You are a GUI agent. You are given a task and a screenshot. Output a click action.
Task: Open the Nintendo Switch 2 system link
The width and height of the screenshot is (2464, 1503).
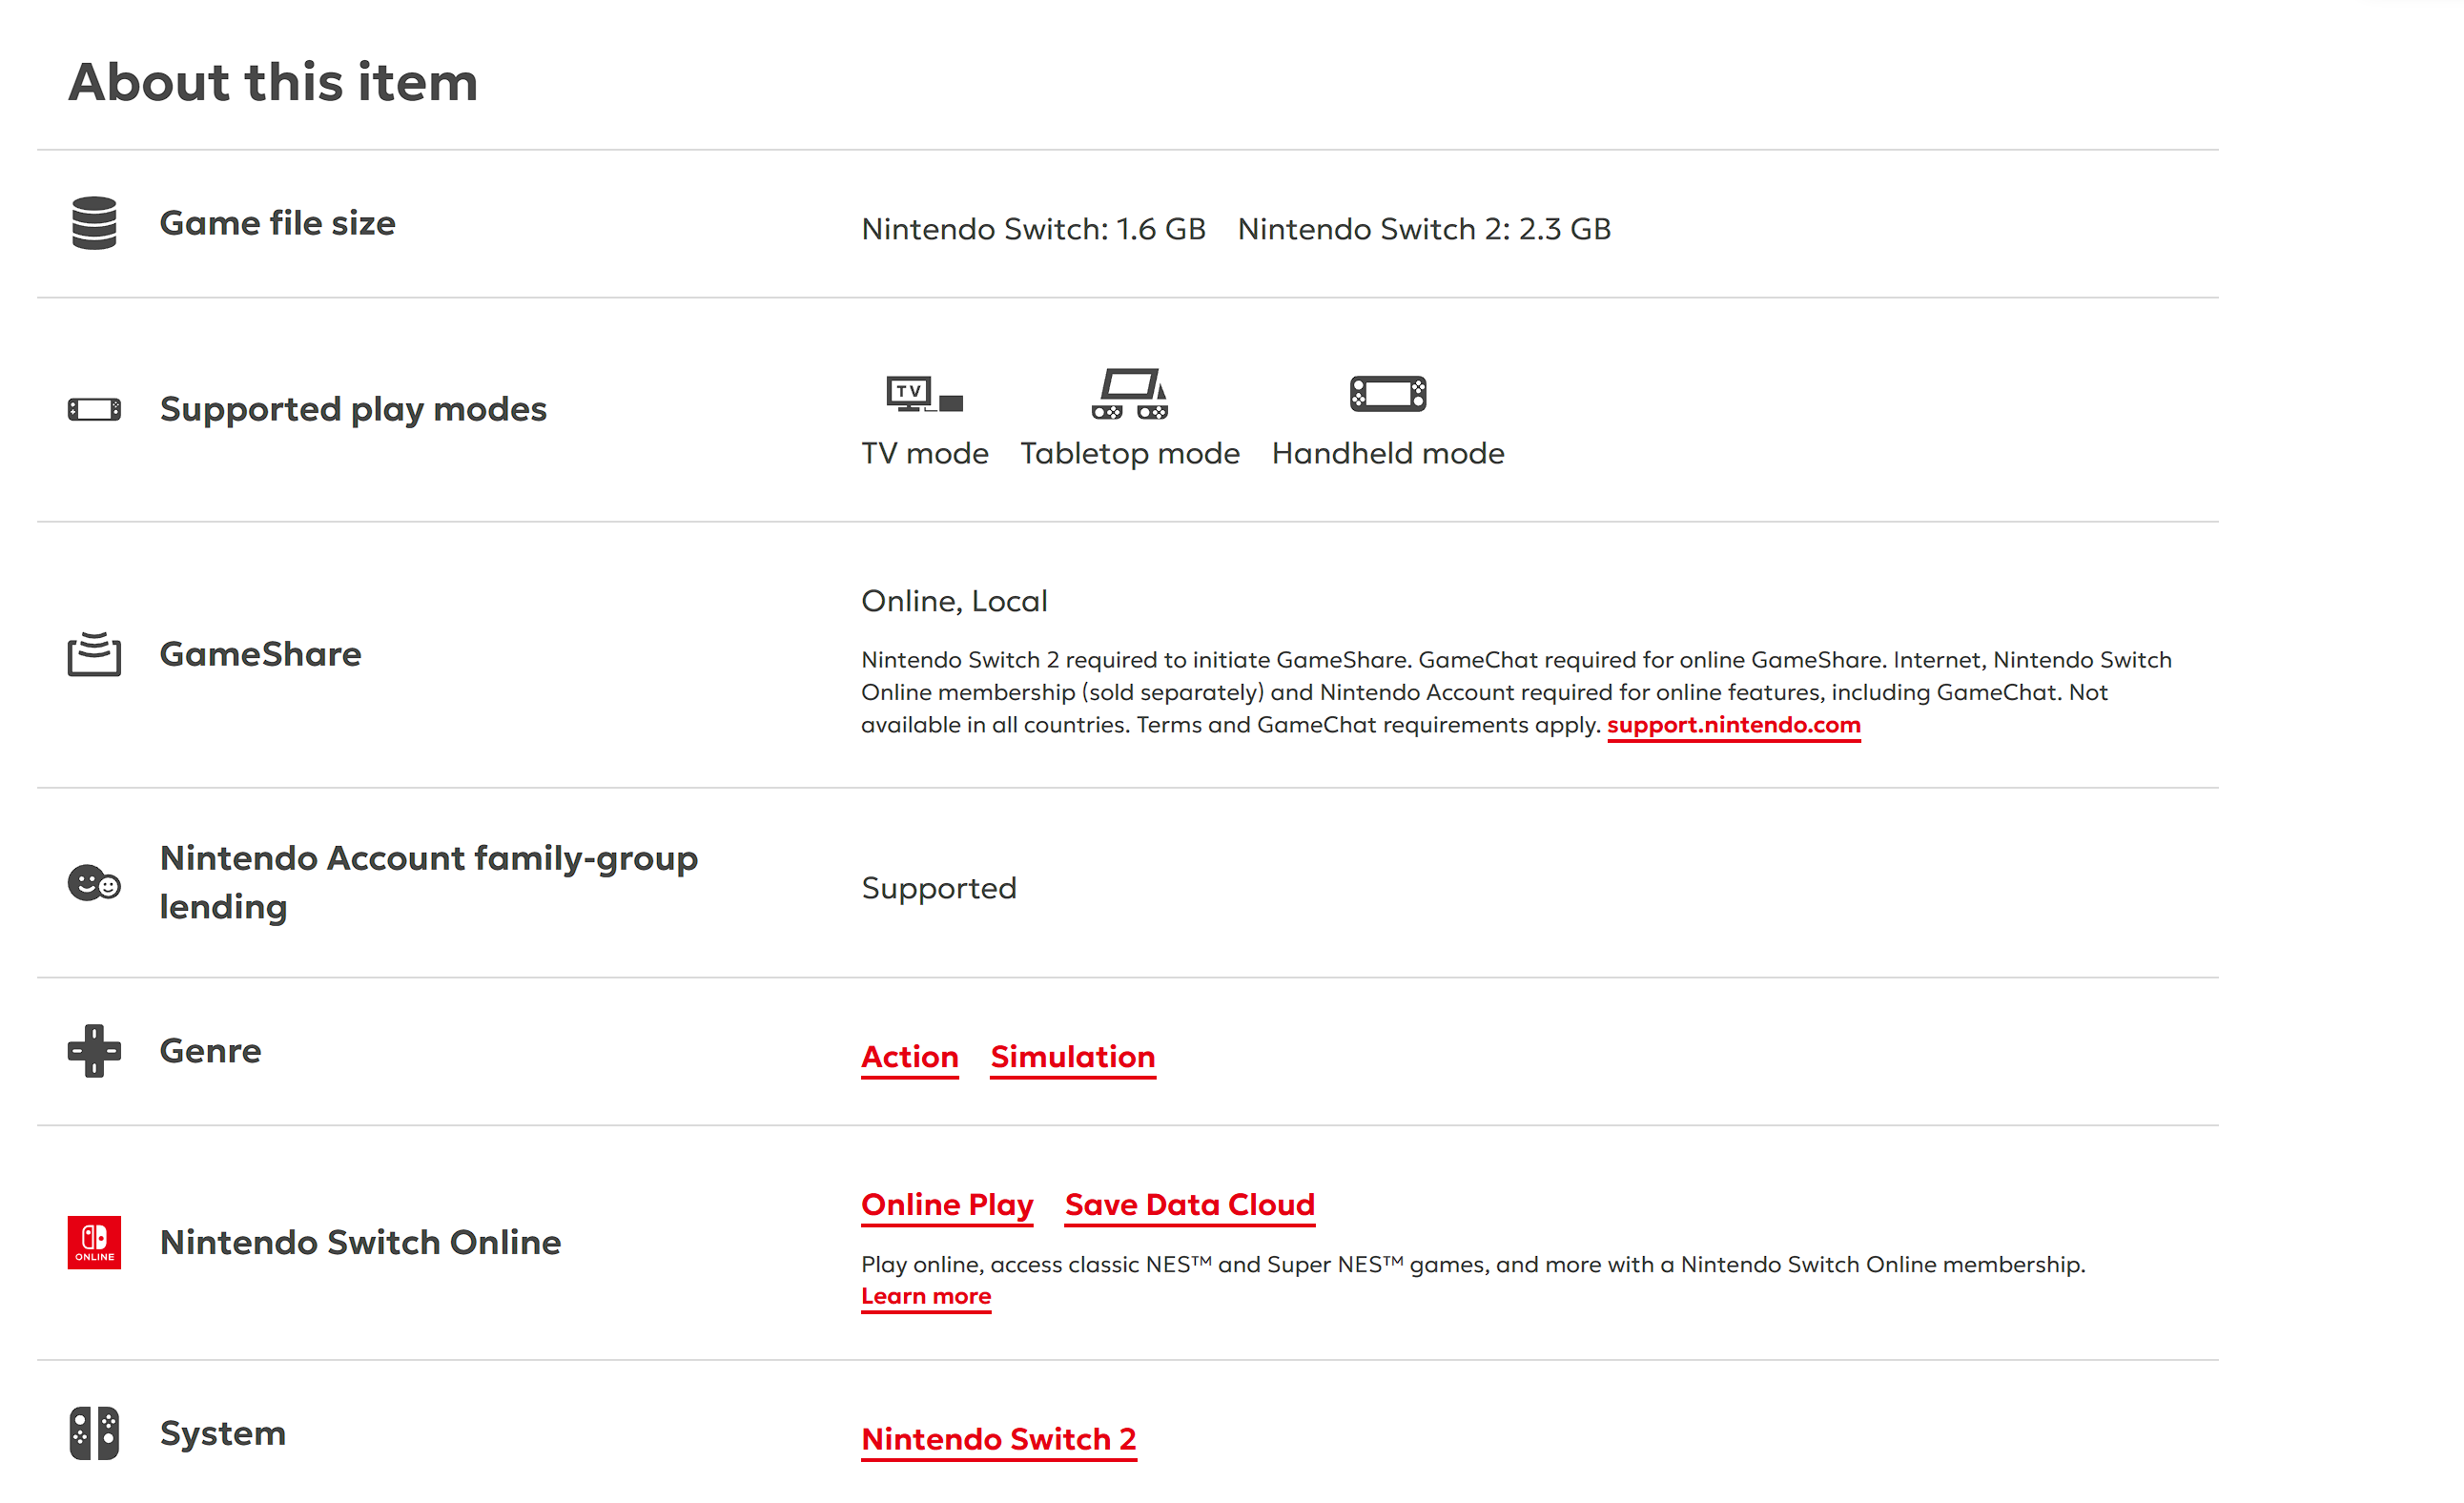click(998, 1439)
